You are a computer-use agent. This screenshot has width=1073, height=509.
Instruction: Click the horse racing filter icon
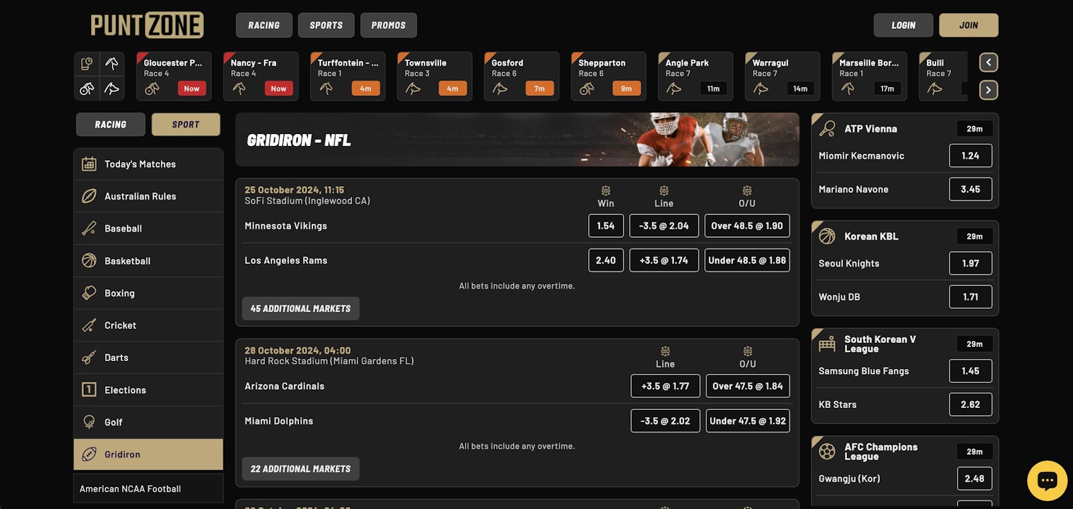point(112,64)
